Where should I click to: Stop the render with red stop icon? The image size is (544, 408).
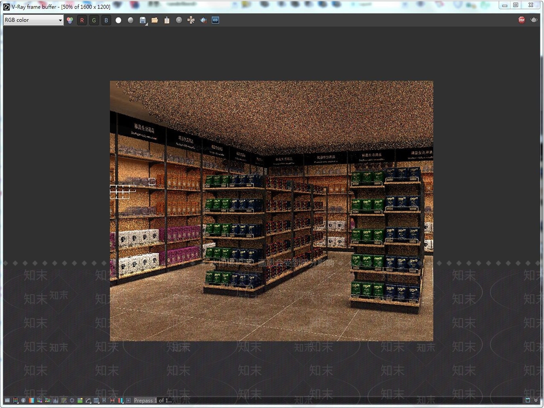(522, 20)
